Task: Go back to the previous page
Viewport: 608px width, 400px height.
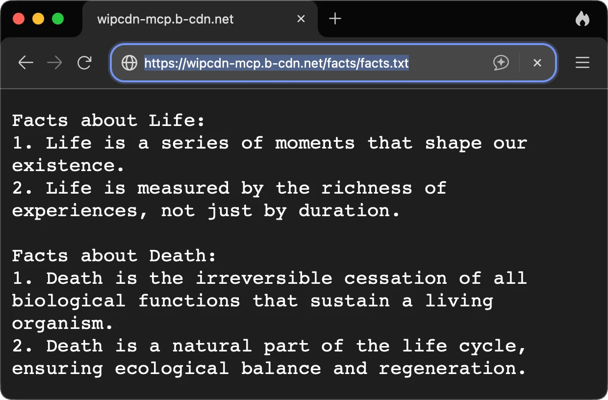Action: [25, 63]
